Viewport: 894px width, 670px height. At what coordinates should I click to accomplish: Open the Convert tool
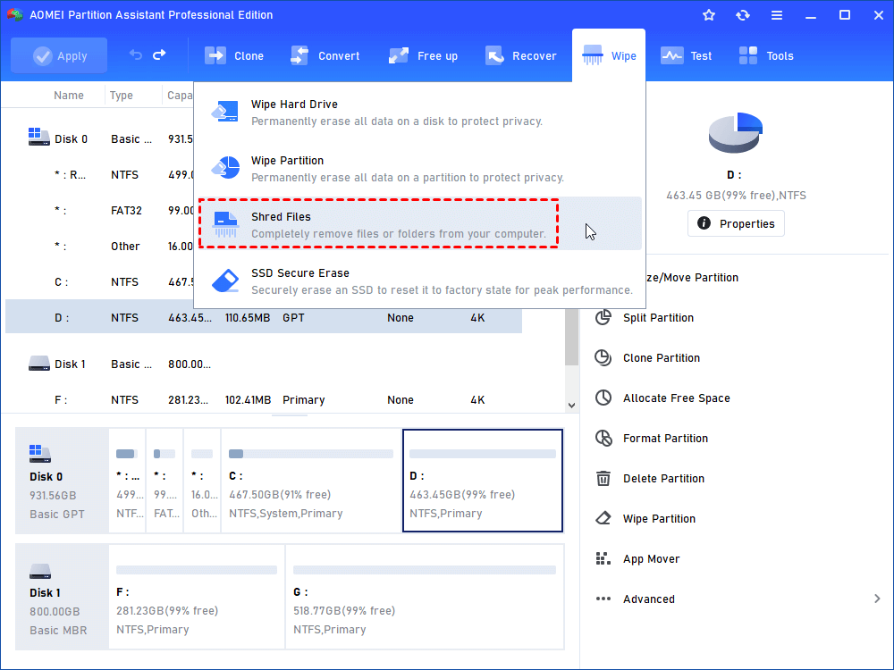pos(300,55)
